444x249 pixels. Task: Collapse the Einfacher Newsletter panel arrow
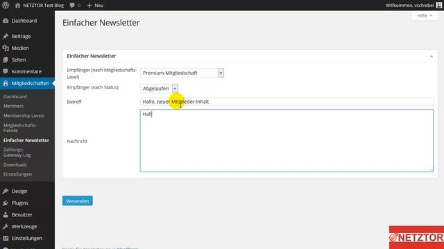click(432, 57)
